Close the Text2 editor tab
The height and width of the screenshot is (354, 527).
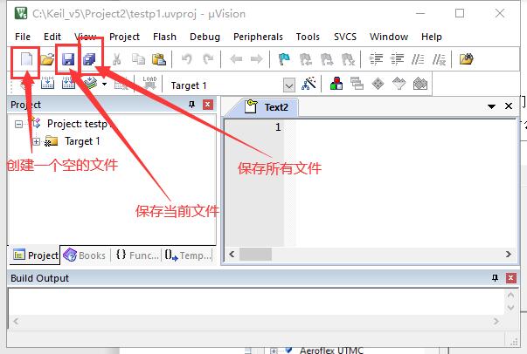point(509,106)
